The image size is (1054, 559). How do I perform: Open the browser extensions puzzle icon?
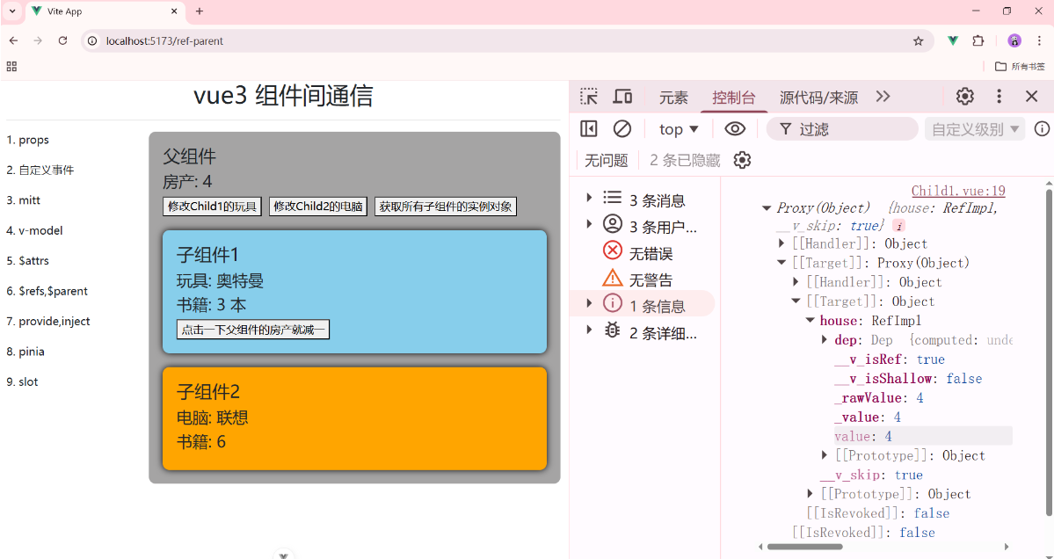coord(978,41)
